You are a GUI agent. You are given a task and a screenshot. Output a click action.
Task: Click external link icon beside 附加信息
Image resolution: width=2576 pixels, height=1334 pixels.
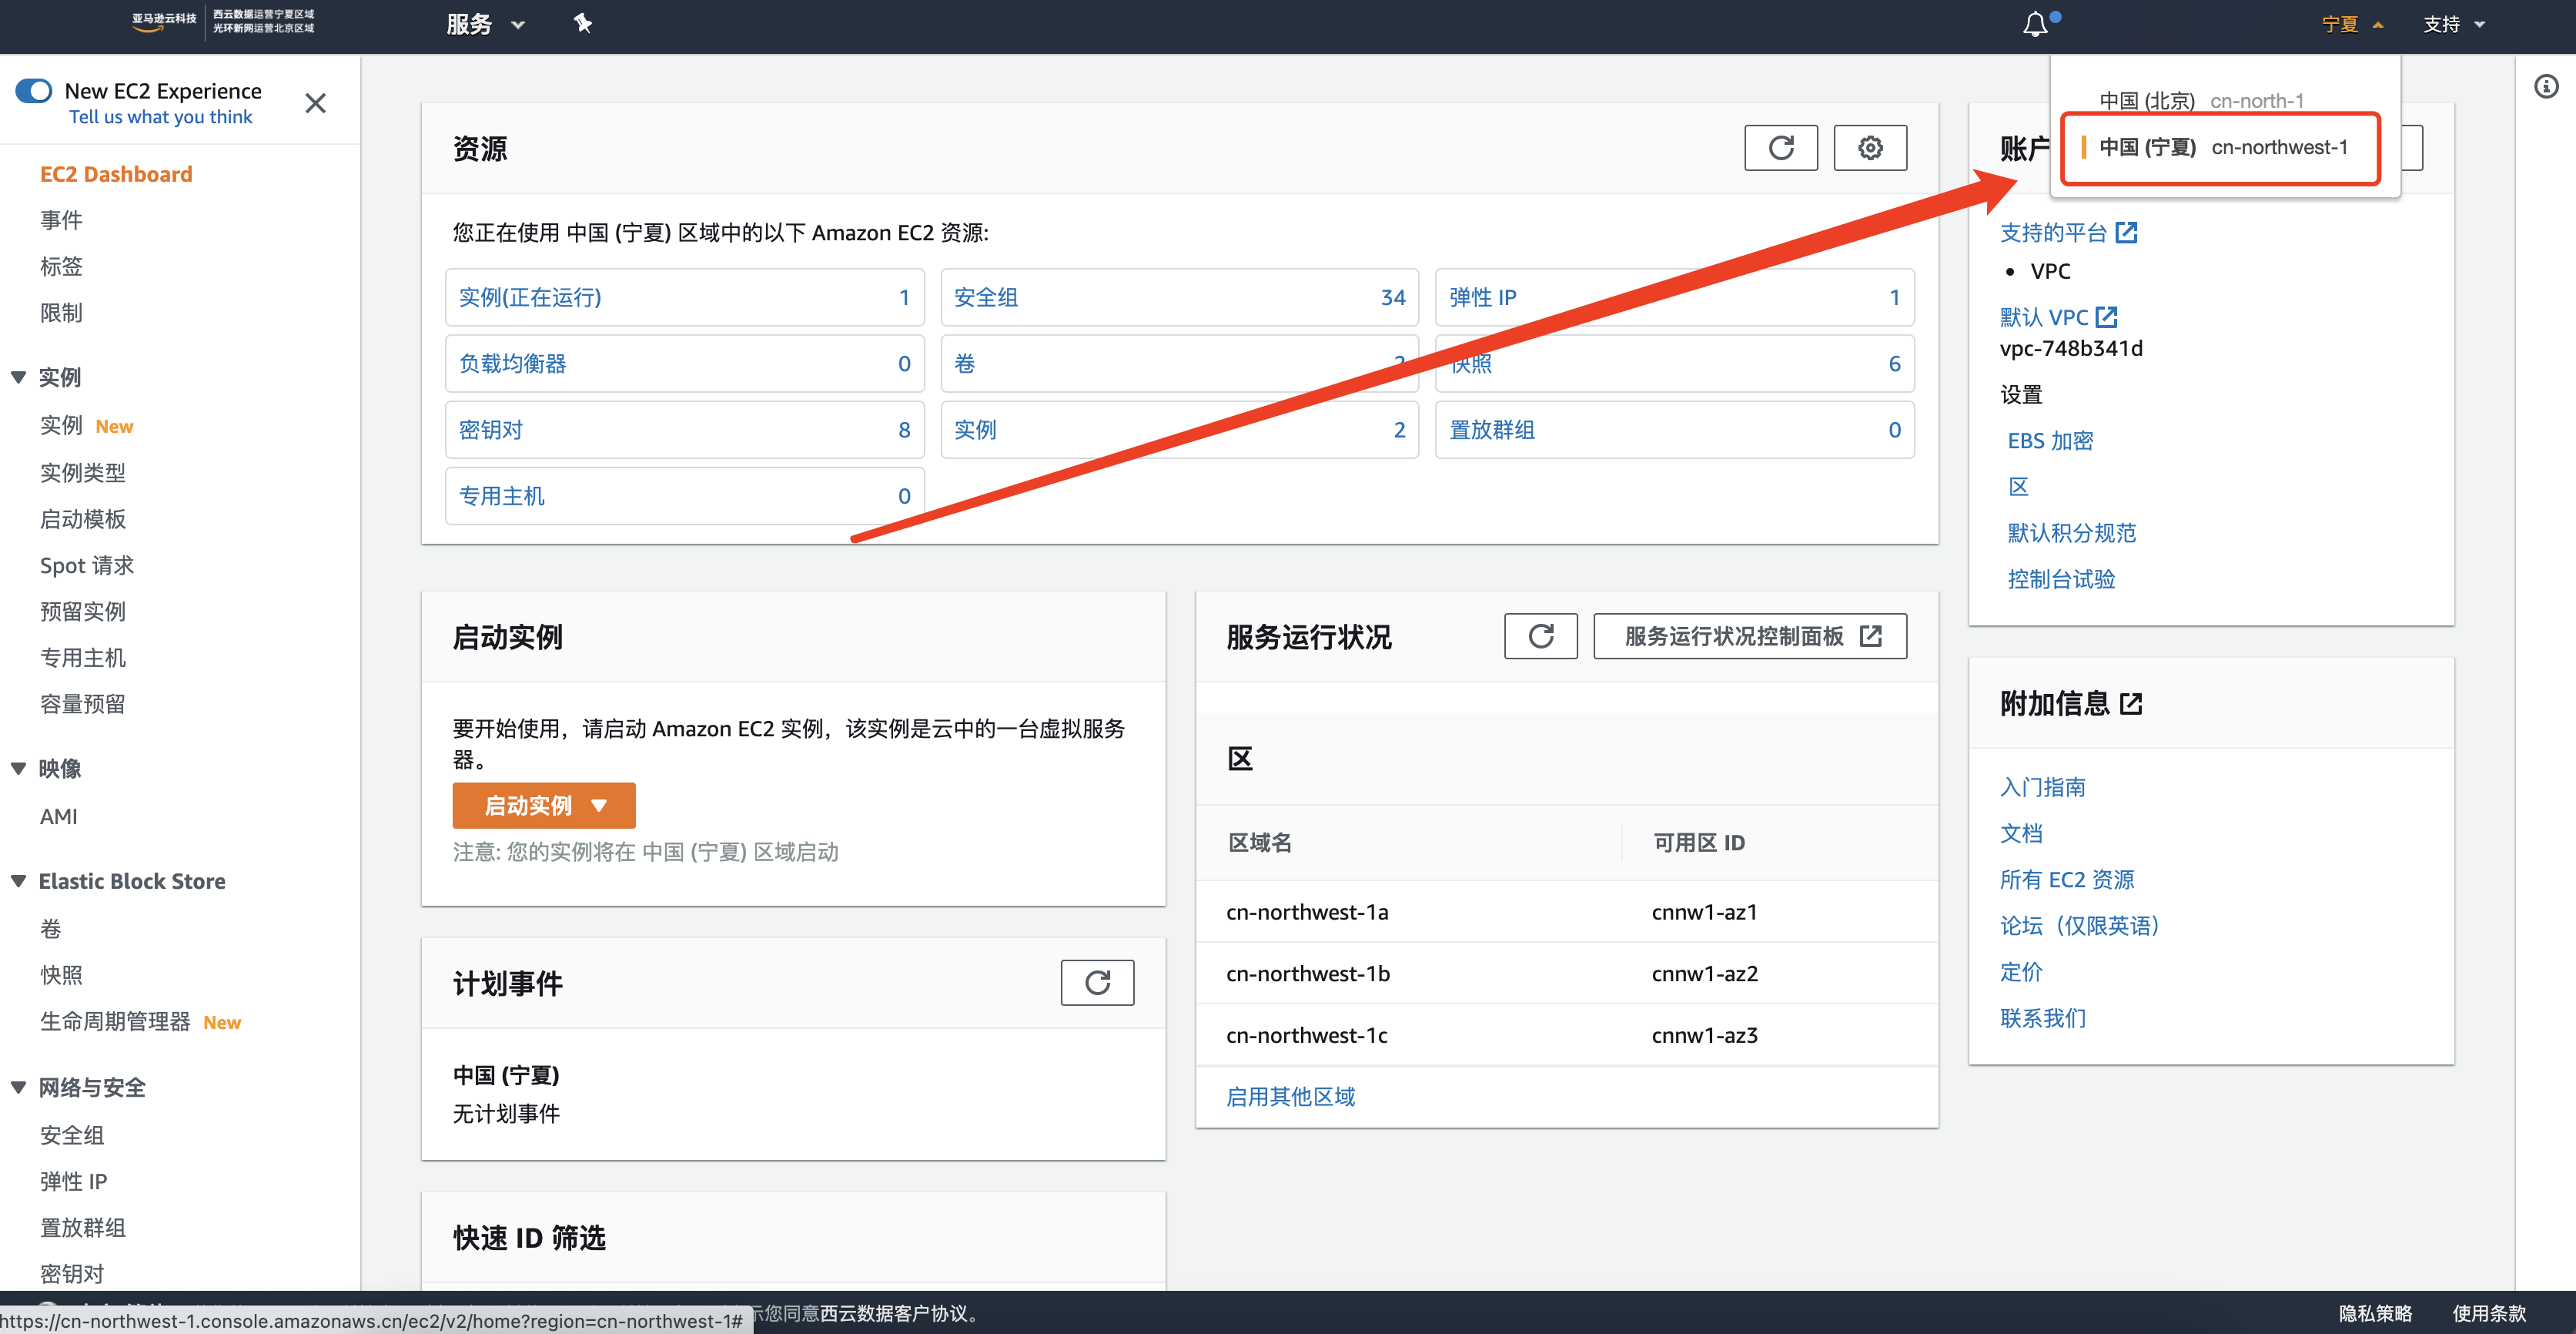click(x=2131, y=703)
